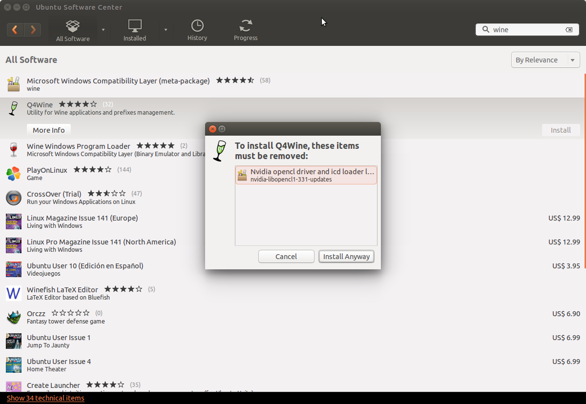Viewport: 586px width, 404px height.
Task: Select Ubuntu User Issue 1 entry
Action: pyautogui.click(x=59, y=337)
